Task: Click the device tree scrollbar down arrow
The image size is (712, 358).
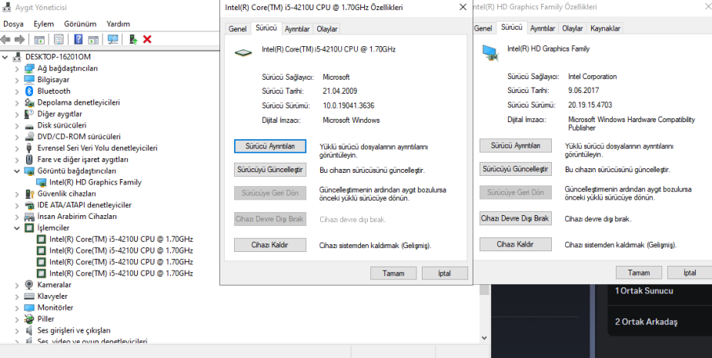Action: [484, 337]
